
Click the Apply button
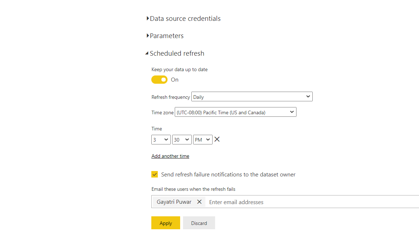pos(166,223)
